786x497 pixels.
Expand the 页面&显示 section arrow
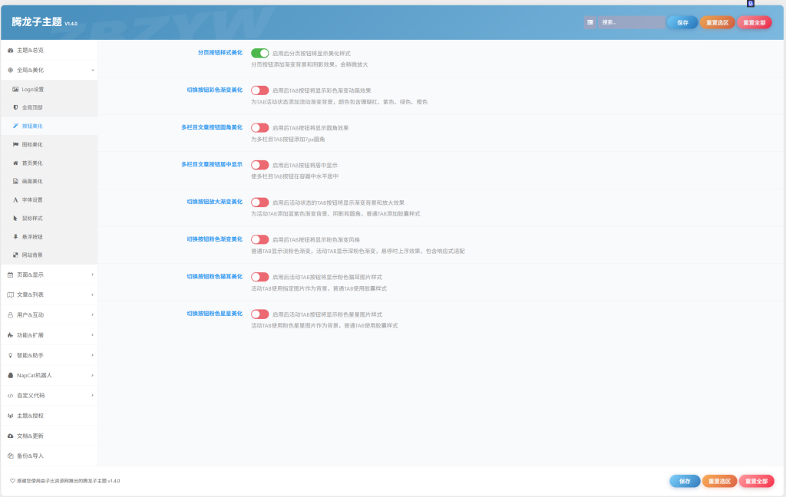(93, 275)
